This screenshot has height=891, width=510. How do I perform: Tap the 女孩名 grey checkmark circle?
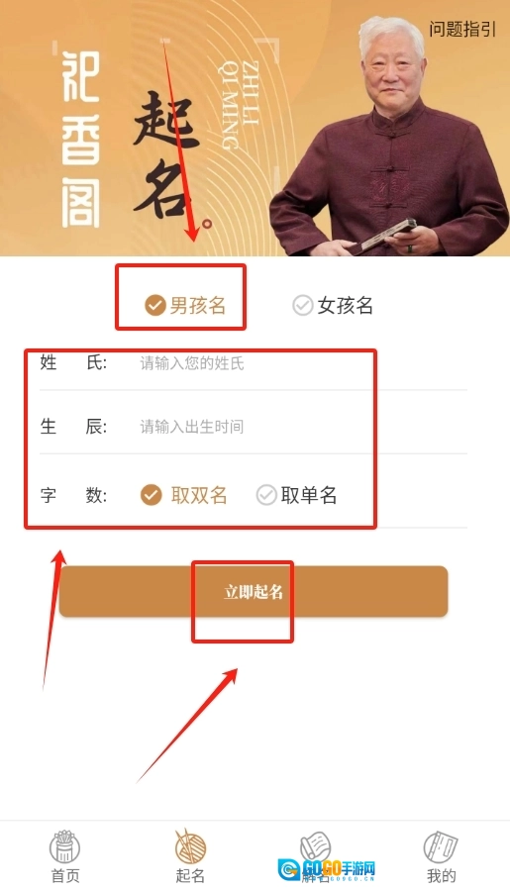pyautogui.click(x=302, y=305)
